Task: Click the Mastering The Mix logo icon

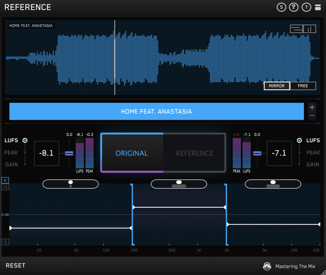Action: 267,266
